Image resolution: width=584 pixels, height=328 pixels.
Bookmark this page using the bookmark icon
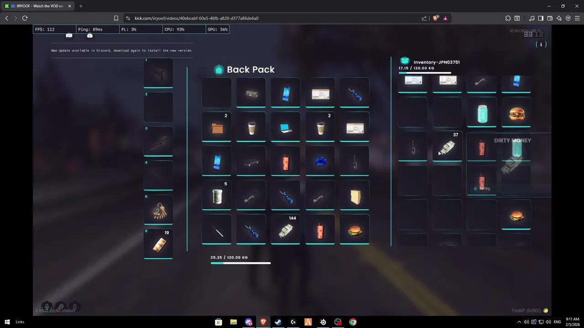(x=116, y=18)
